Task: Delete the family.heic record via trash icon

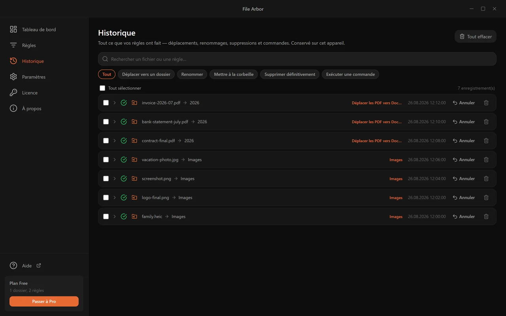Action: click(486, 216)
